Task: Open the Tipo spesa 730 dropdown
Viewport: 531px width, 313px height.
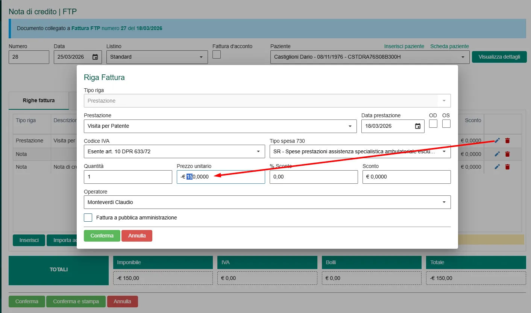Action: [x=360, y=151]
